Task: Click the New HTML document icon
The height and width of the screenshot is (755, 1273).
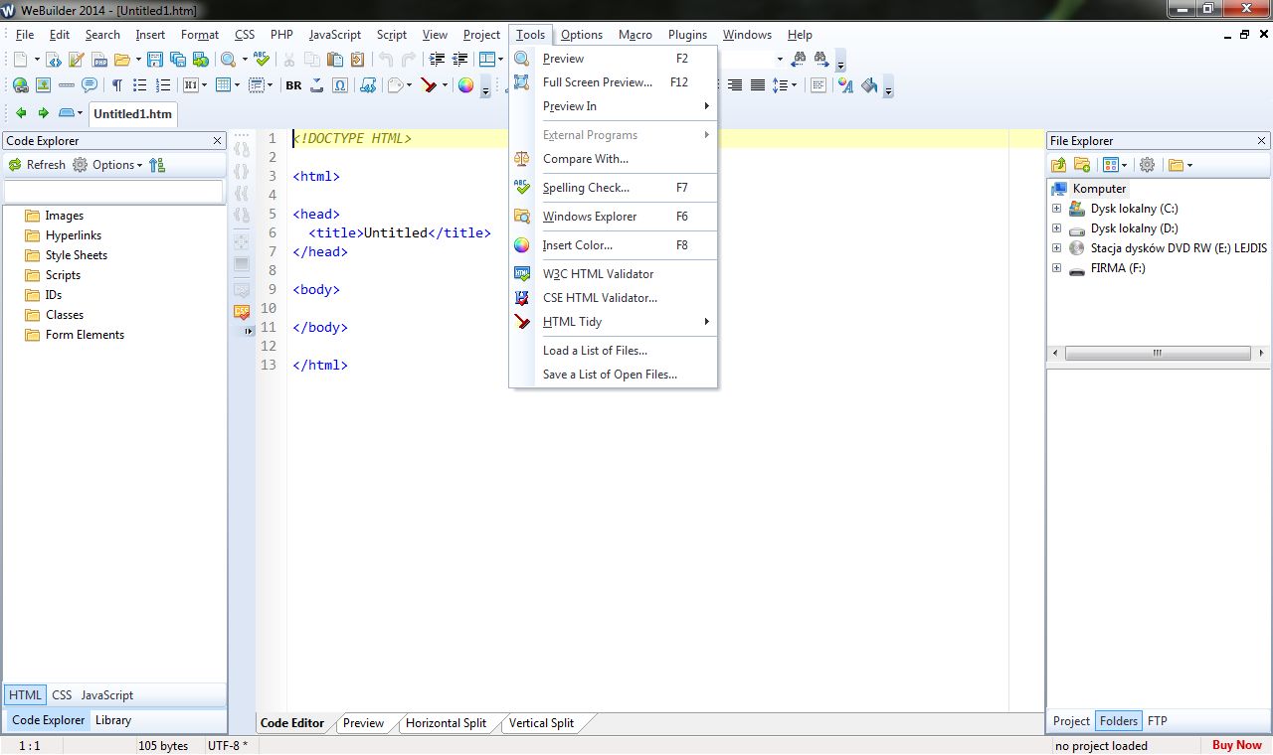Action: coord(54,60)
